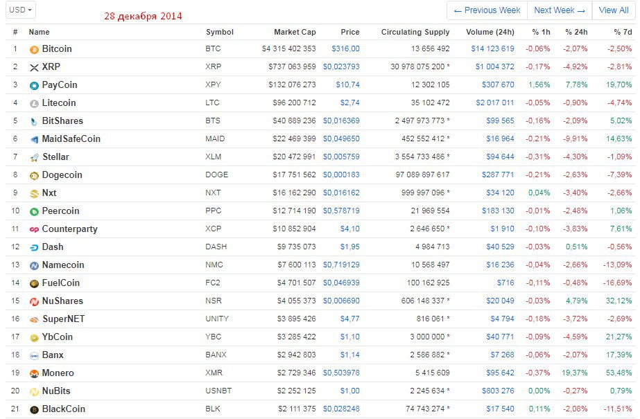
Task: Click the SuperNET logo icon
Action: [34, 319]
